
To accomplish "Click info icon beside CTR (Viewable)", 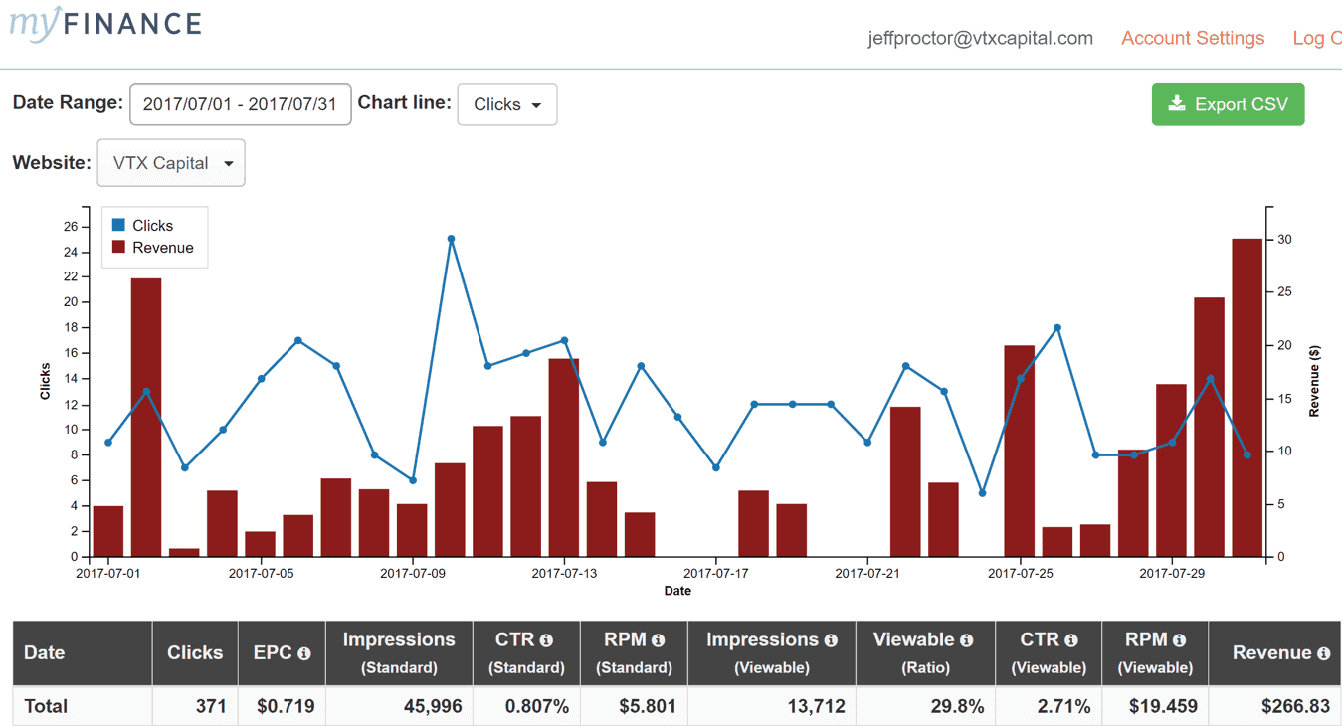I will click(x=1071, y=641).
